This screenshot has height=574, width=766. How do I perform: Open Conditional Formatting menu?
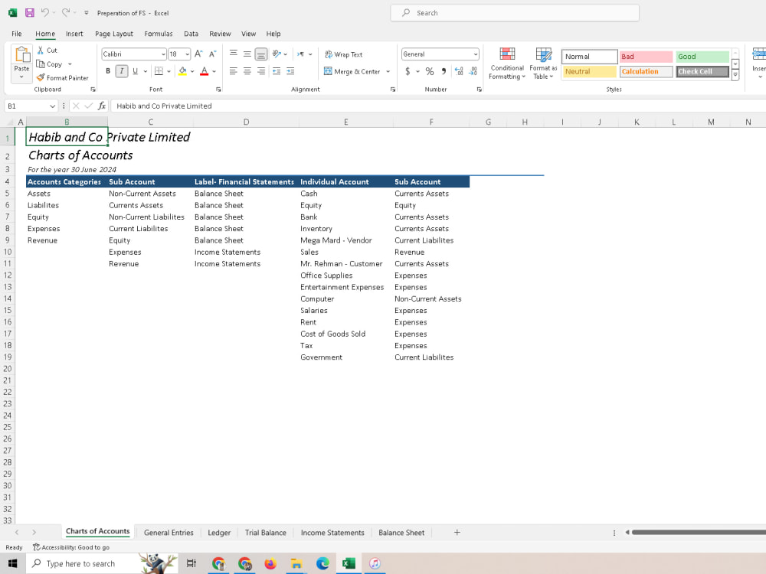[x=507, y=64]
